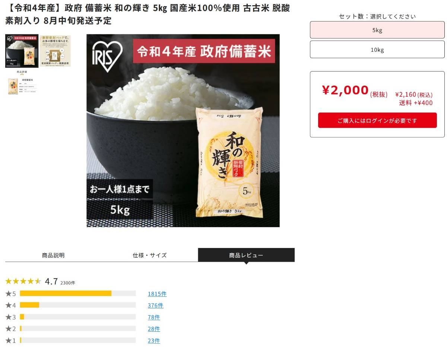Click the 和の輝き rice bag in image
The height and width of the screenshot is (347, 447).
point(230,162)
